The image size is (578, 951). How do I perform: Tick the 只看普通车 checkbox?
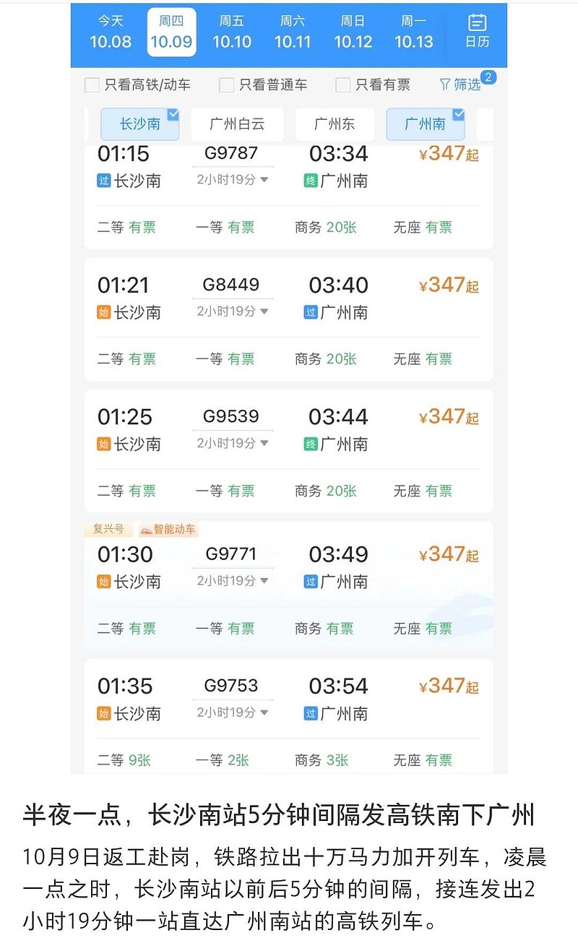pyautogui.click(x=227, y=85)
